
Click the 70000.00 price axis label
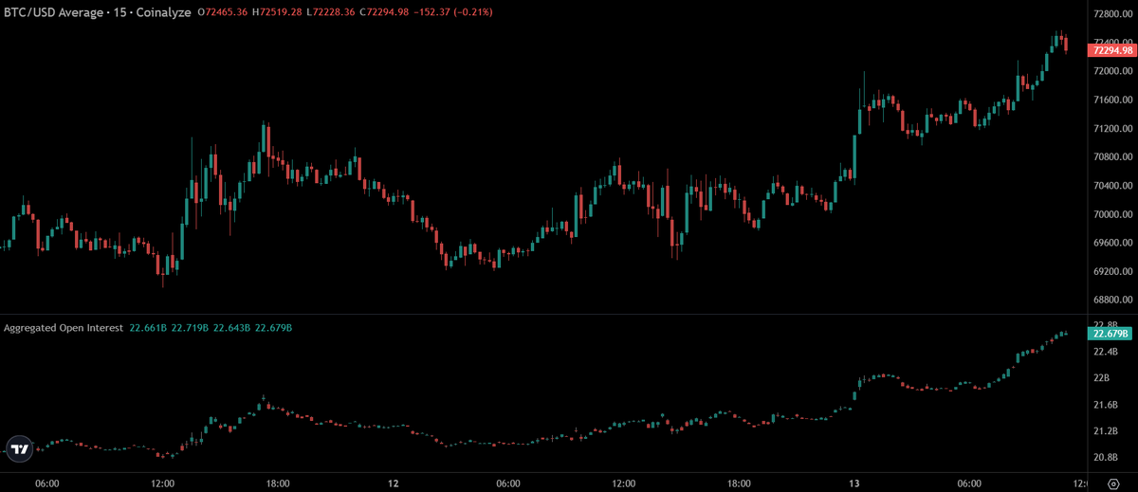[1111, 214]
